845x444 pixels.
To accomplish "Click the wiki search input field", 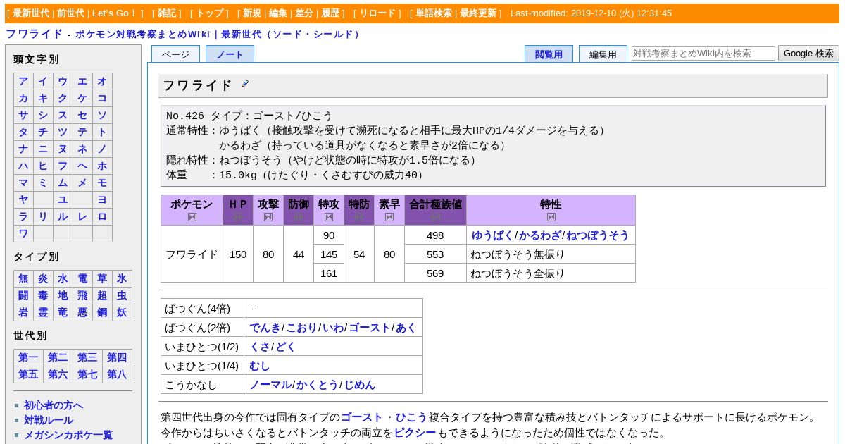I will point(703,53).
